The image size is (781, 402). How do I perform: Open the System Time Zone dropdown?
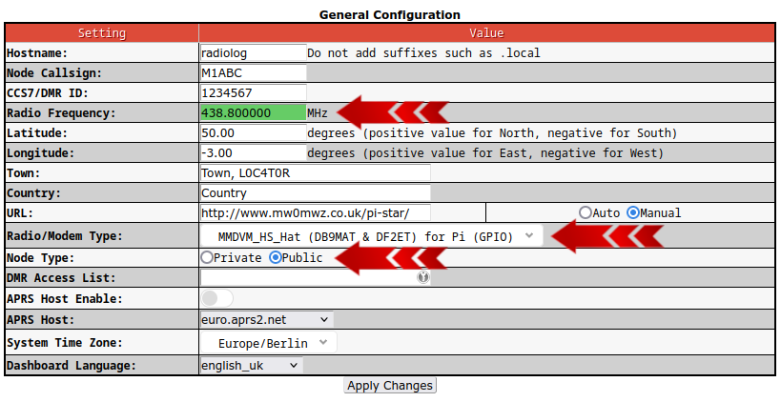click(x=270, y=342)
